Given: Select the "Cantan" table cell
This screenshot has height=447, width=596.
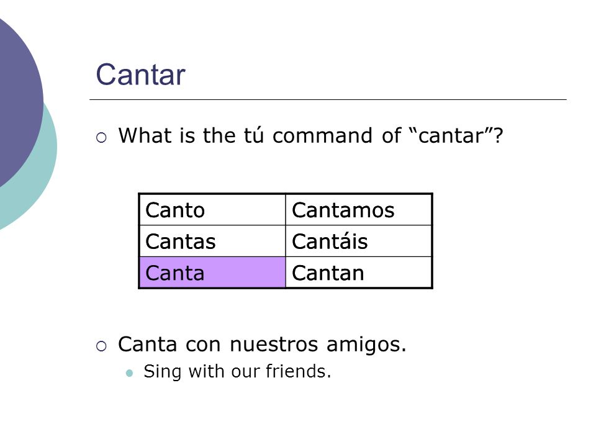Looking at the screenshot, I should point(358,272).
